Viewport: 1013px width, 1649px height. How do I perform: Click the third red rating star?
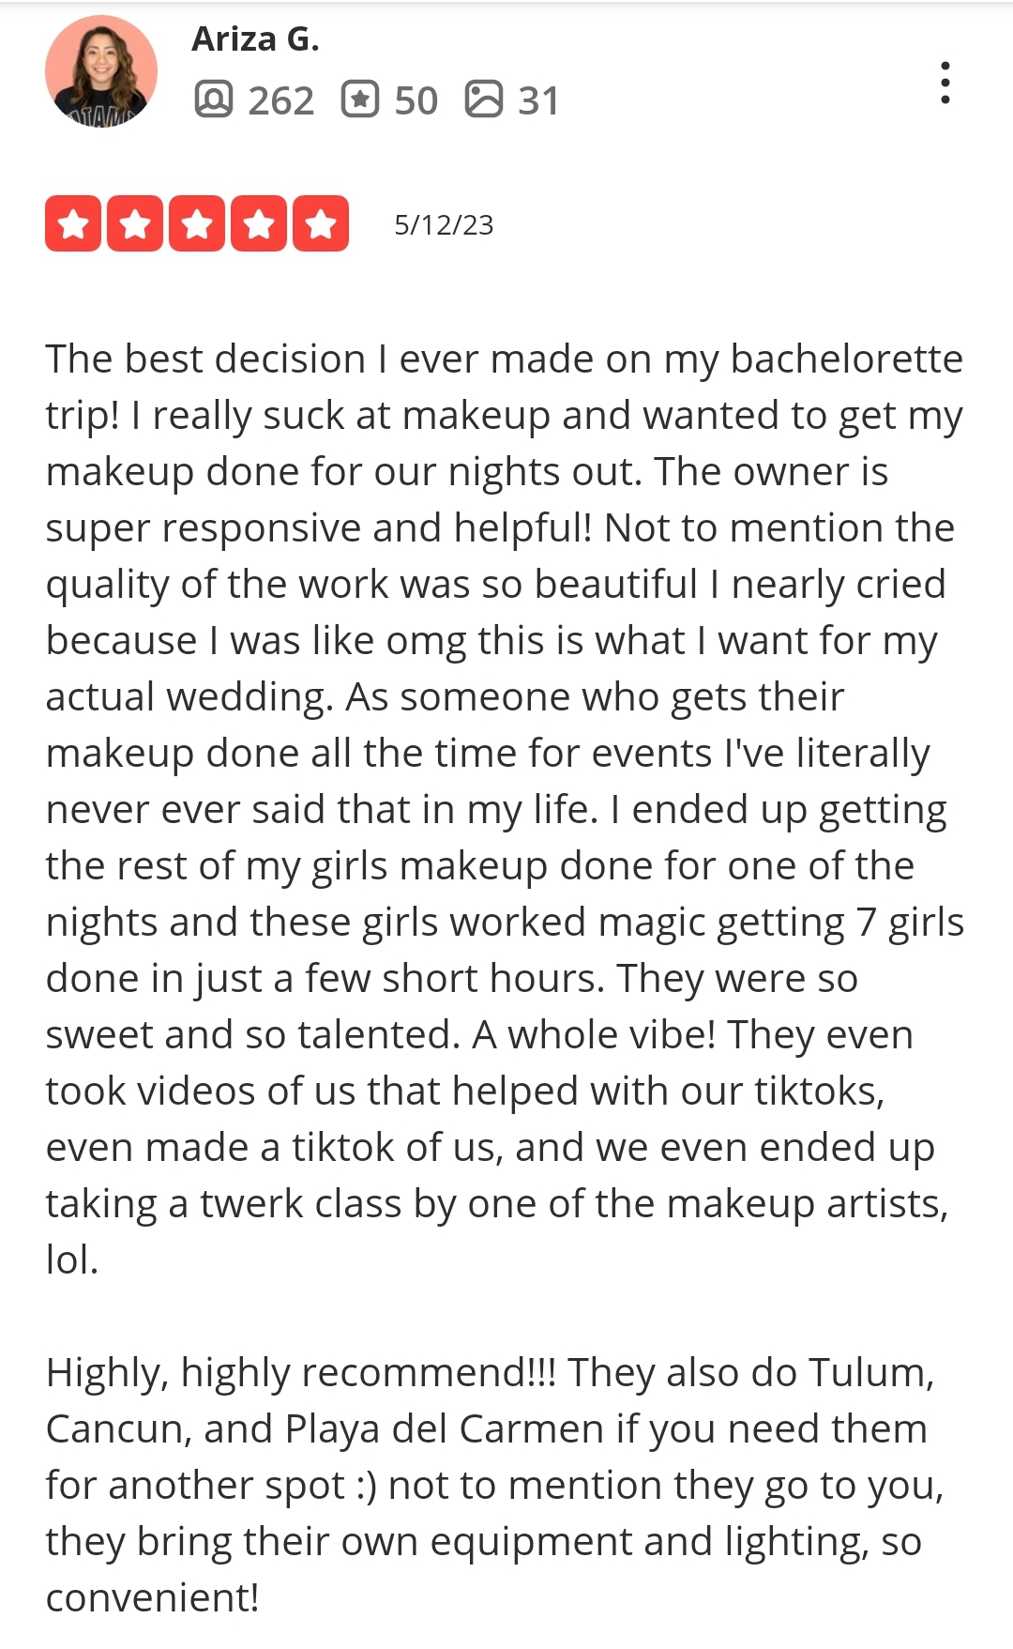point(197,223)
